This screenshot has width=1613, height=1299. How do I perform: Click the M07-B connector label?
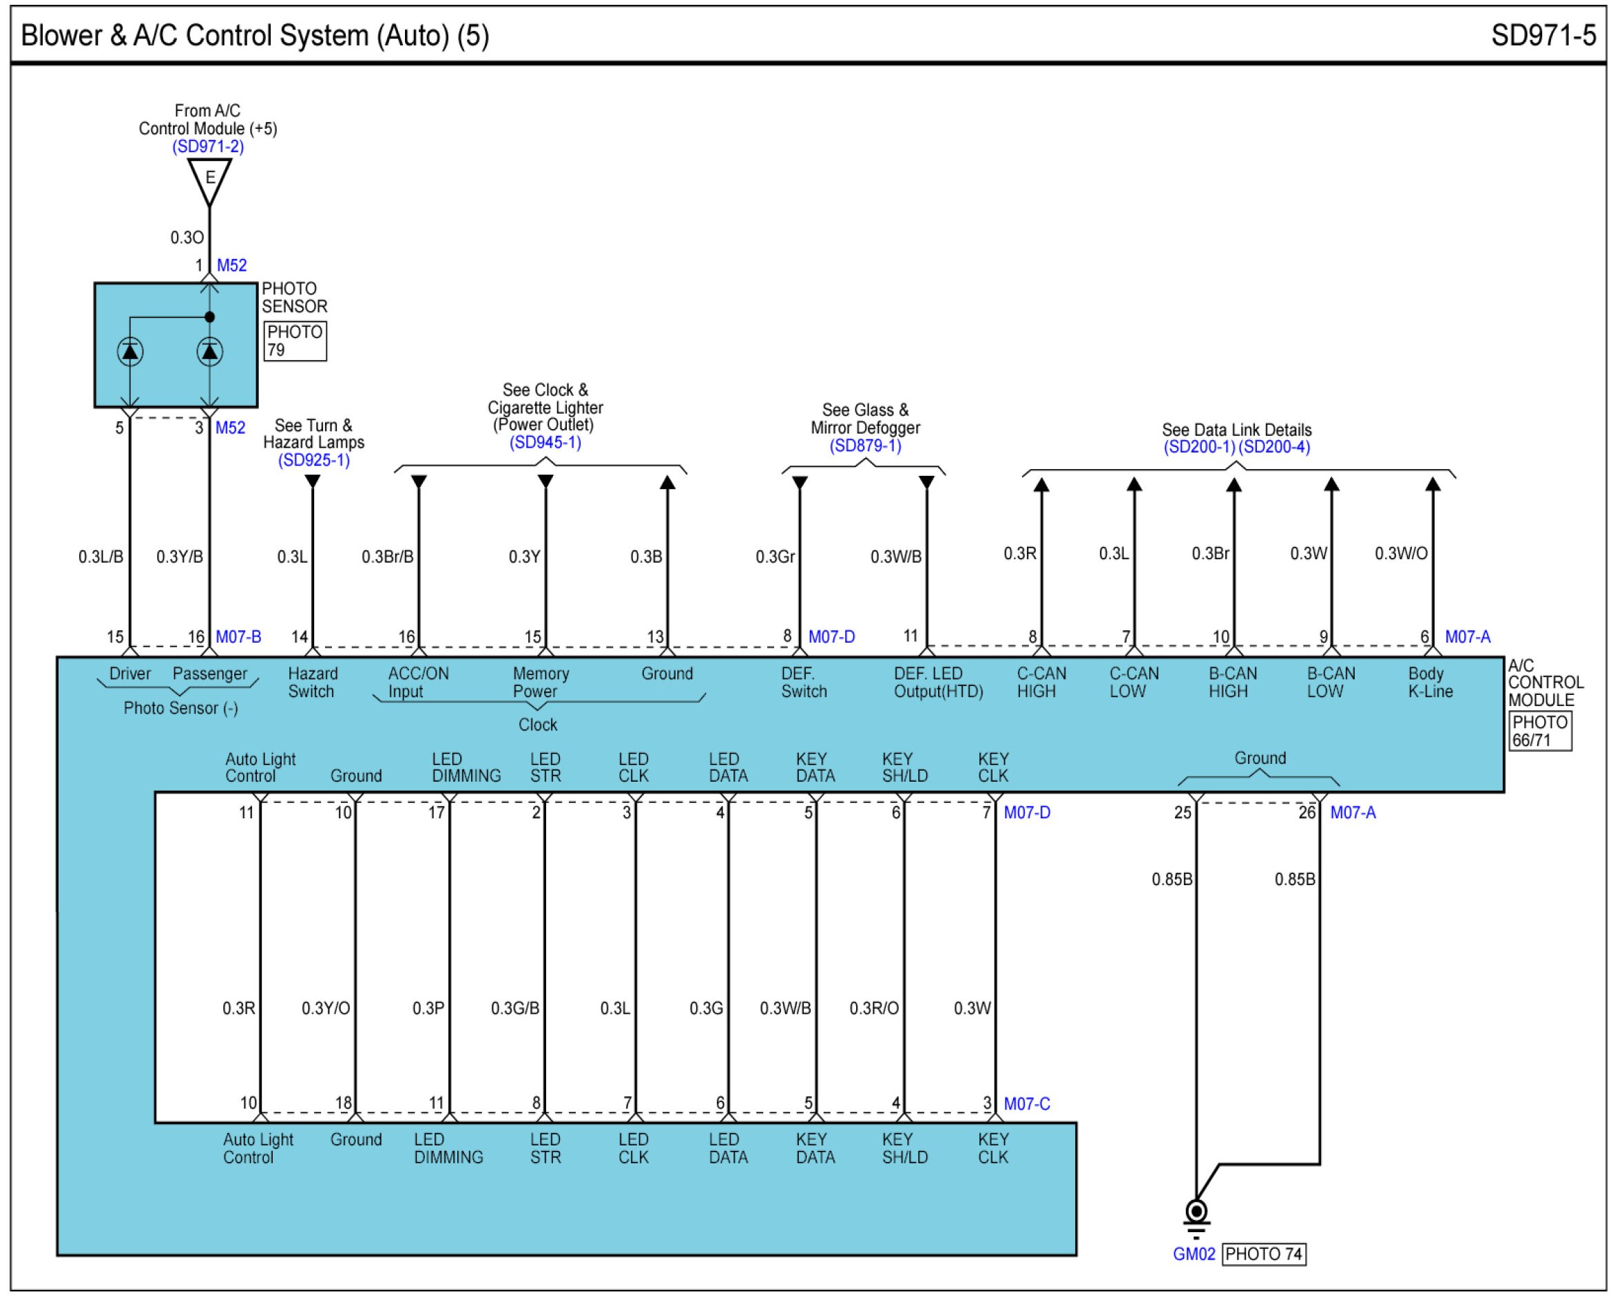[238, 637]
